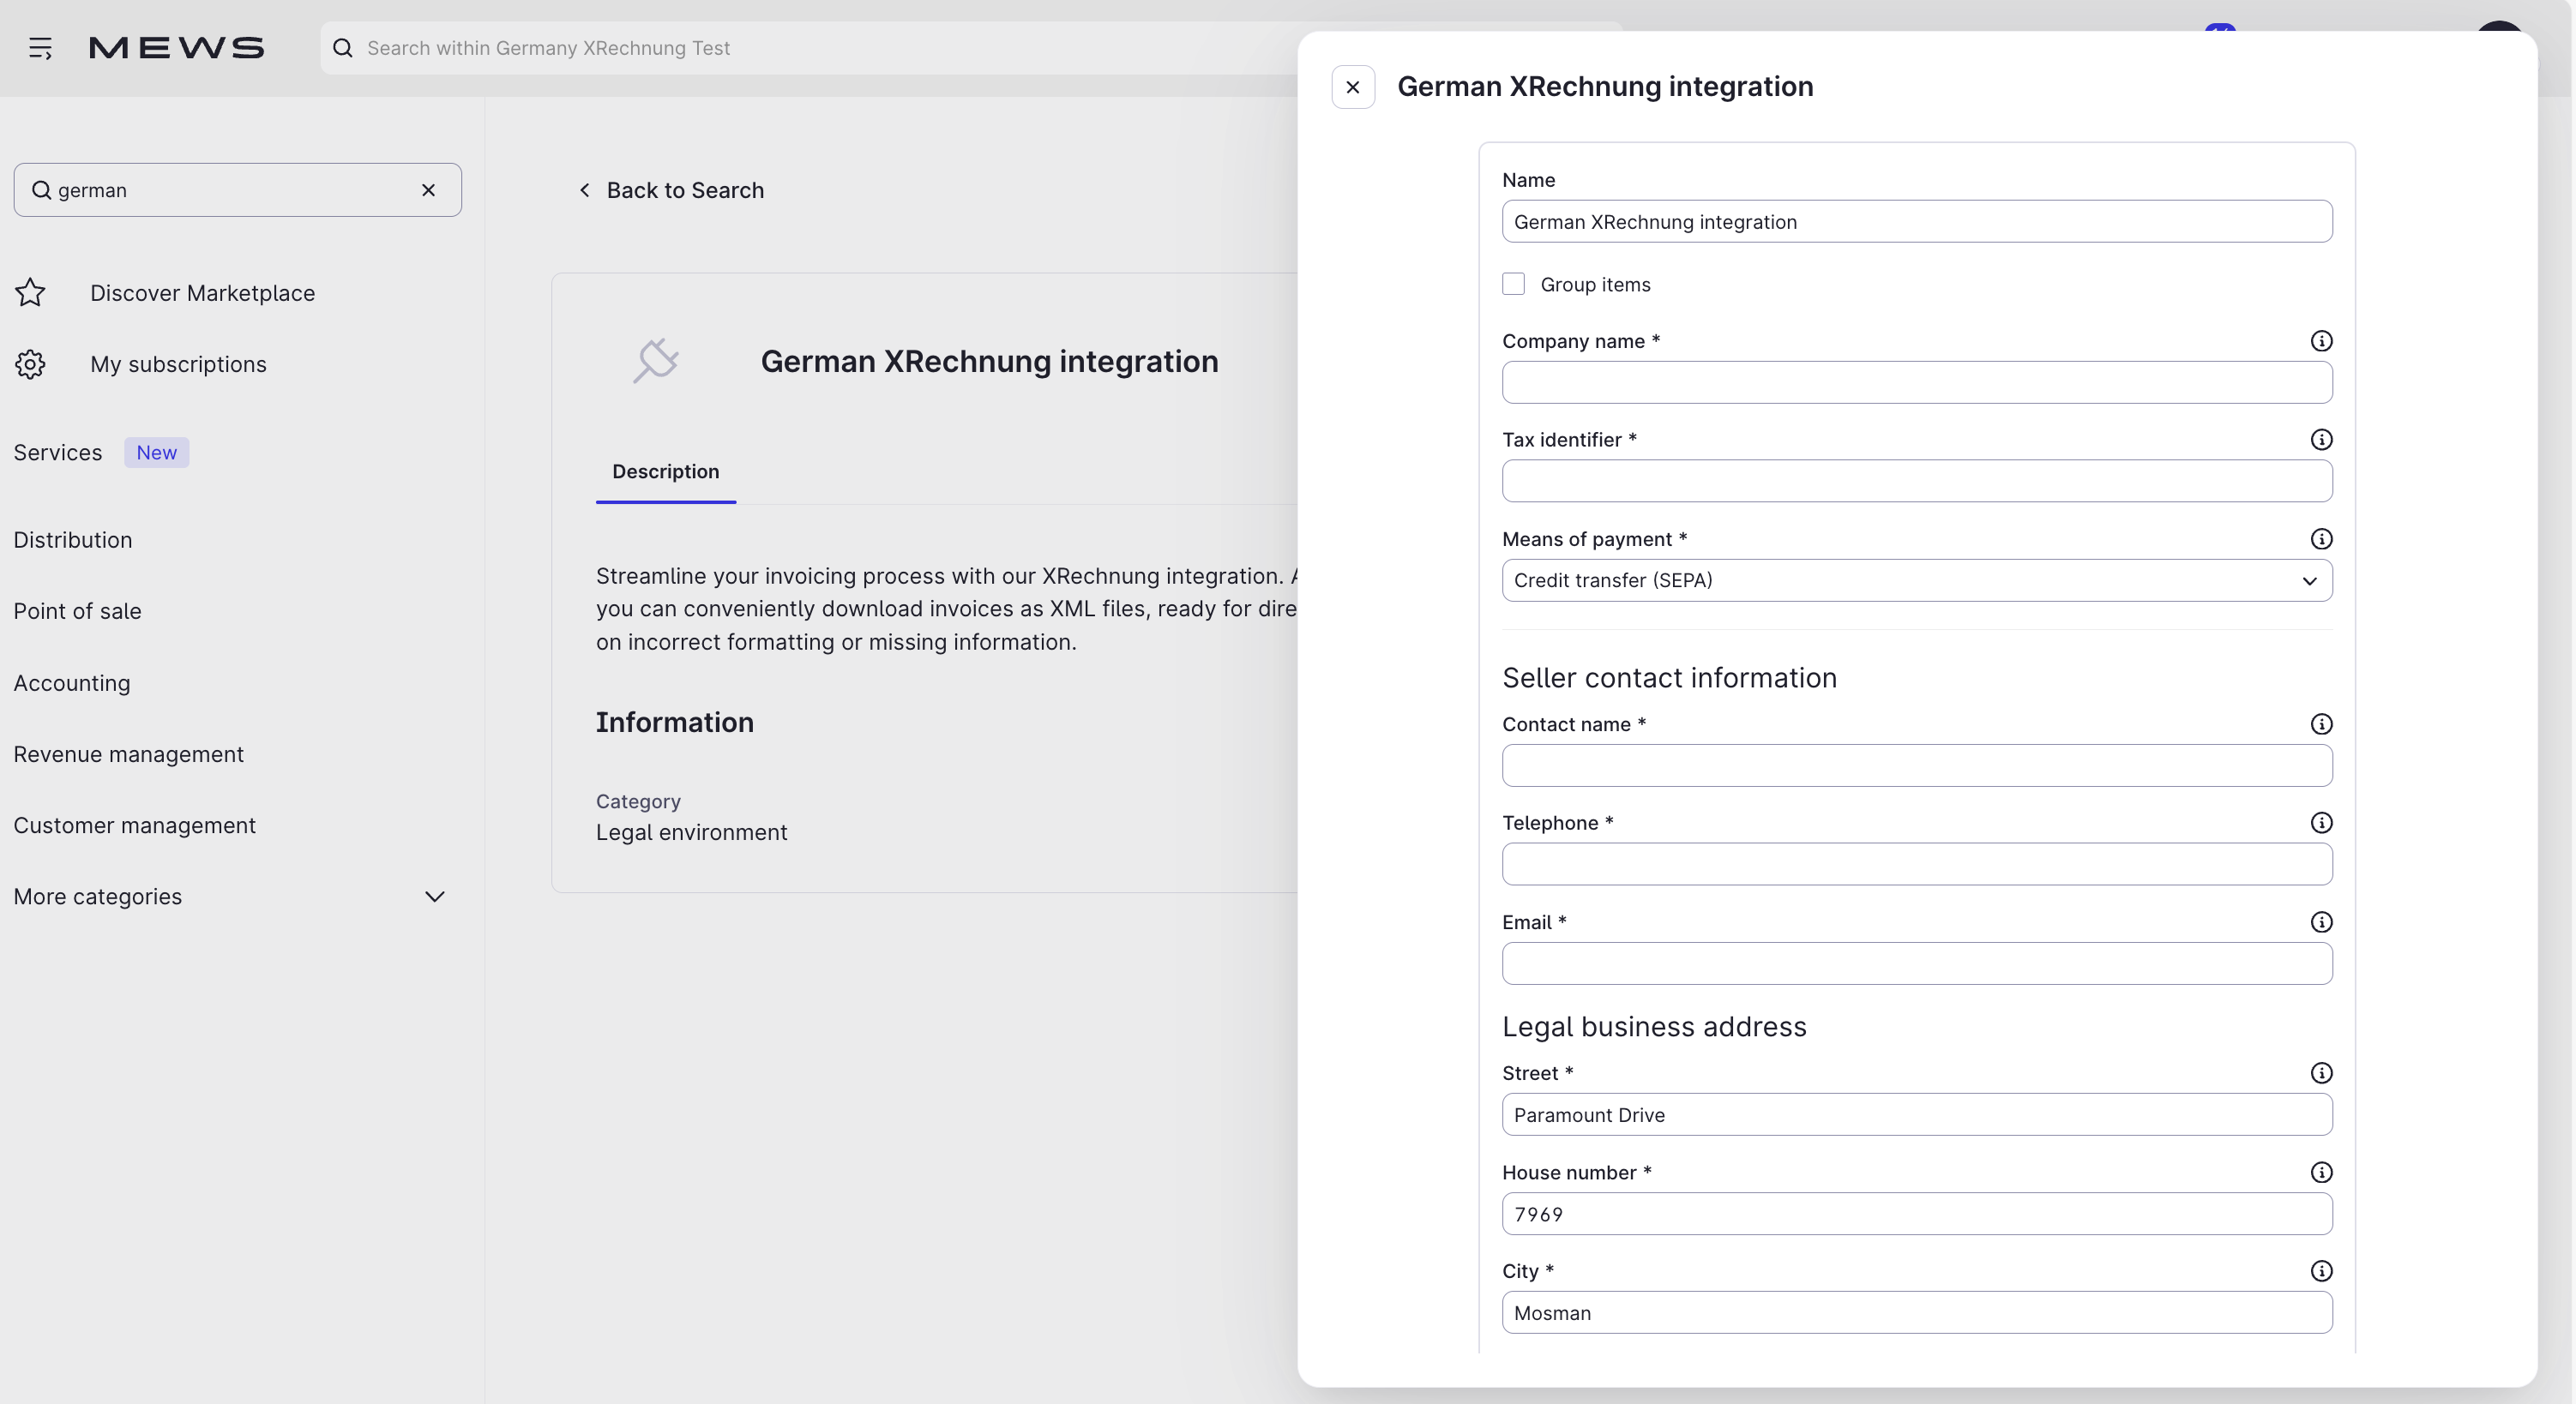Click the global search within Germany XRechnung Test

[810, 48]
